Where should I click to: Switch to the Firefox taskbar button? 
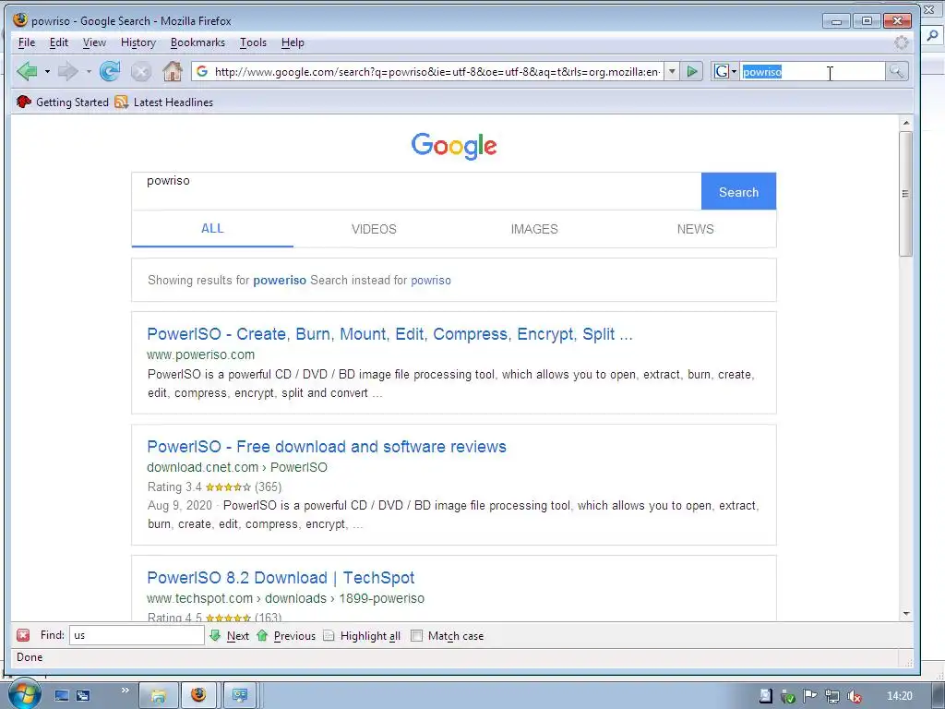199,696
